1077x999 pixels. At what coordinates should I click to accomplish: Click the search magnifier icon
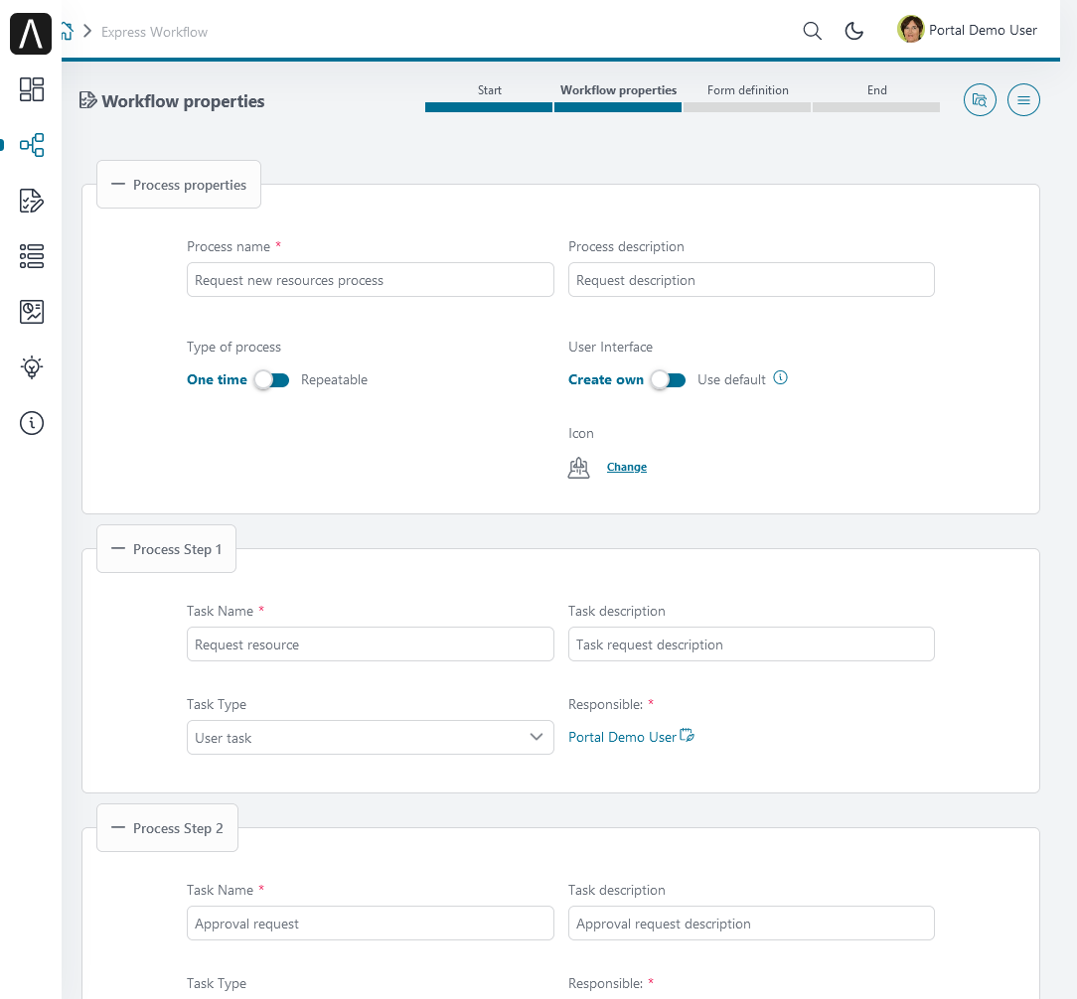point(812,31)
